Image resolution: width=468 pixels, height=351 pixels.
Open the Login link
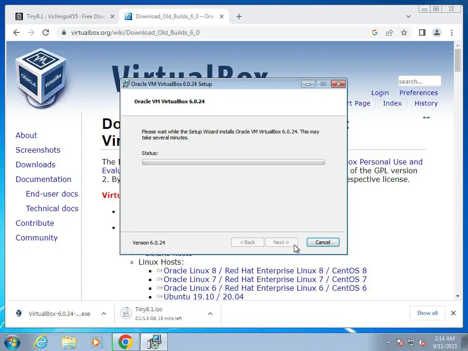(x=380, y=93)
